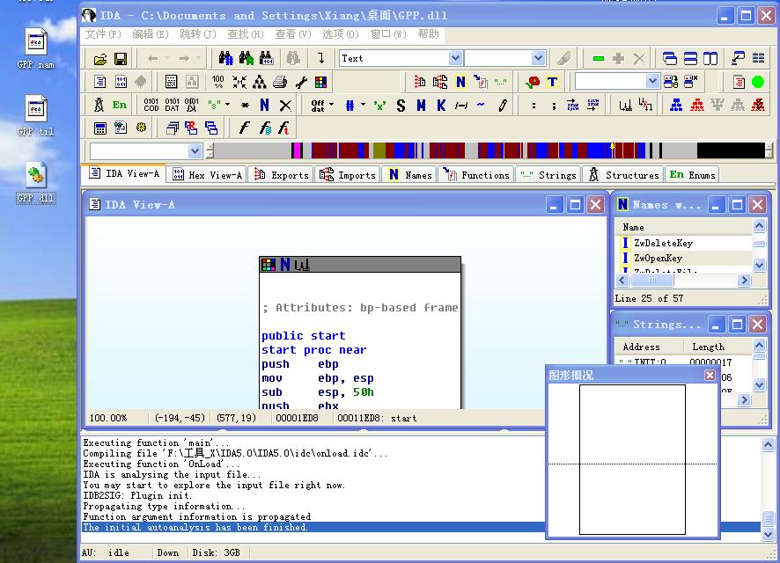Viewport: 780px width, 563px height.
Task: Click the Address column header in Strings
Action: pyautogui.click(x=648, y=347)
